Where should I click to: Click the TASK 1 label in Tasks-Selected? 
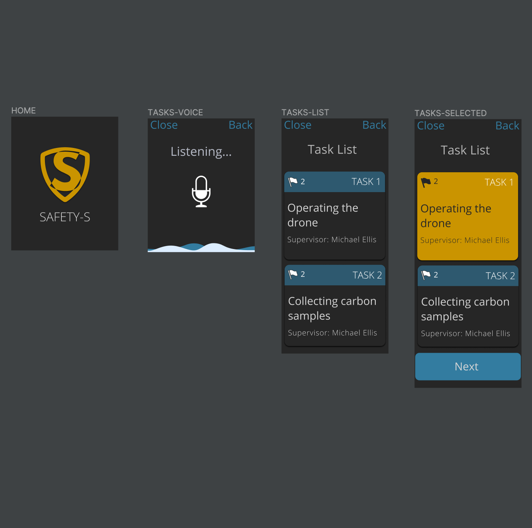499,182
